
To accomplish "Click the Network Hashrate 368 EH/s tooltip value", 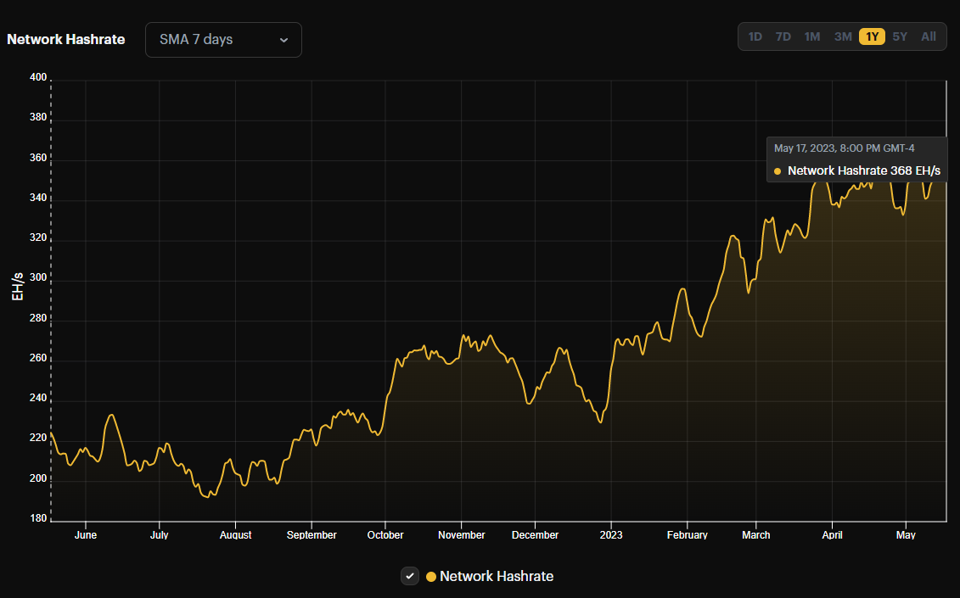I will click(863, 171).
